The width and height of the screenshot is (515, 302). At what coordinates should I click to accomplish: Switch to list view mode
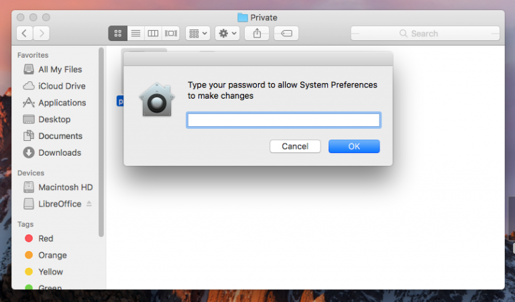coord(135,33)
